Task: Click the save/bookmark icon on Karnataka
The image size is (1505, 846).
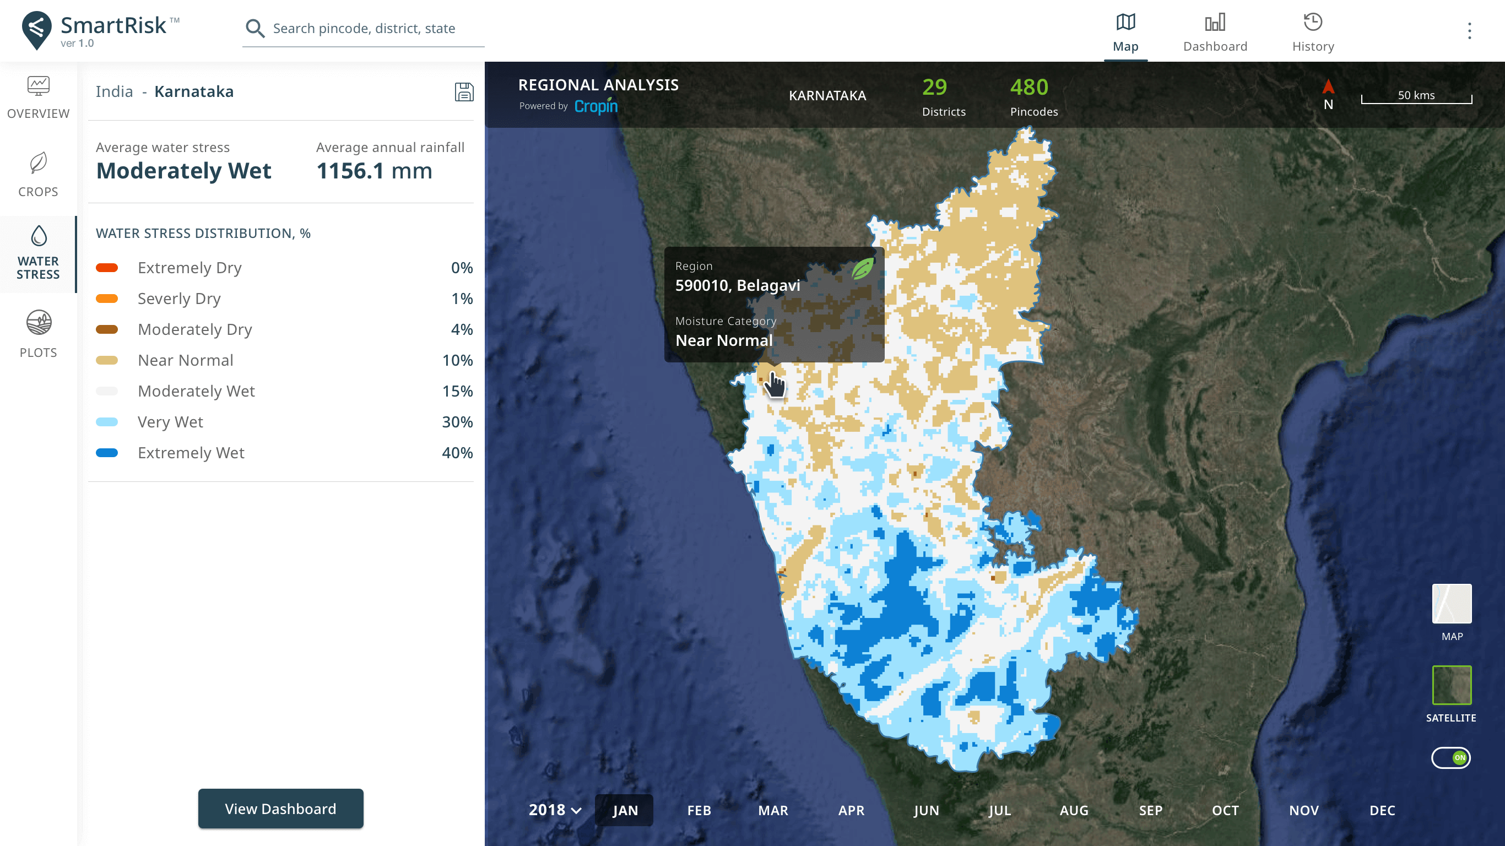Action: click(464, 91)
